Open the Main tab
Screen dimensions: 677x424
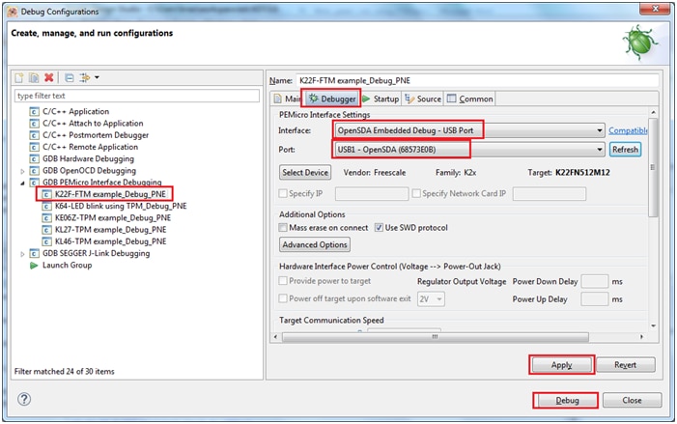287,99
